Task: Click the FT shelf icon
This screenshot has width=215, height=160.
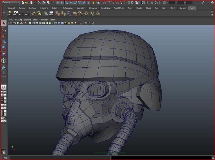Action: click(21, 13)
